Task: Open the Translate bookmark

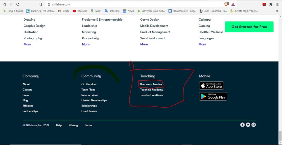Action: (112, 11)
